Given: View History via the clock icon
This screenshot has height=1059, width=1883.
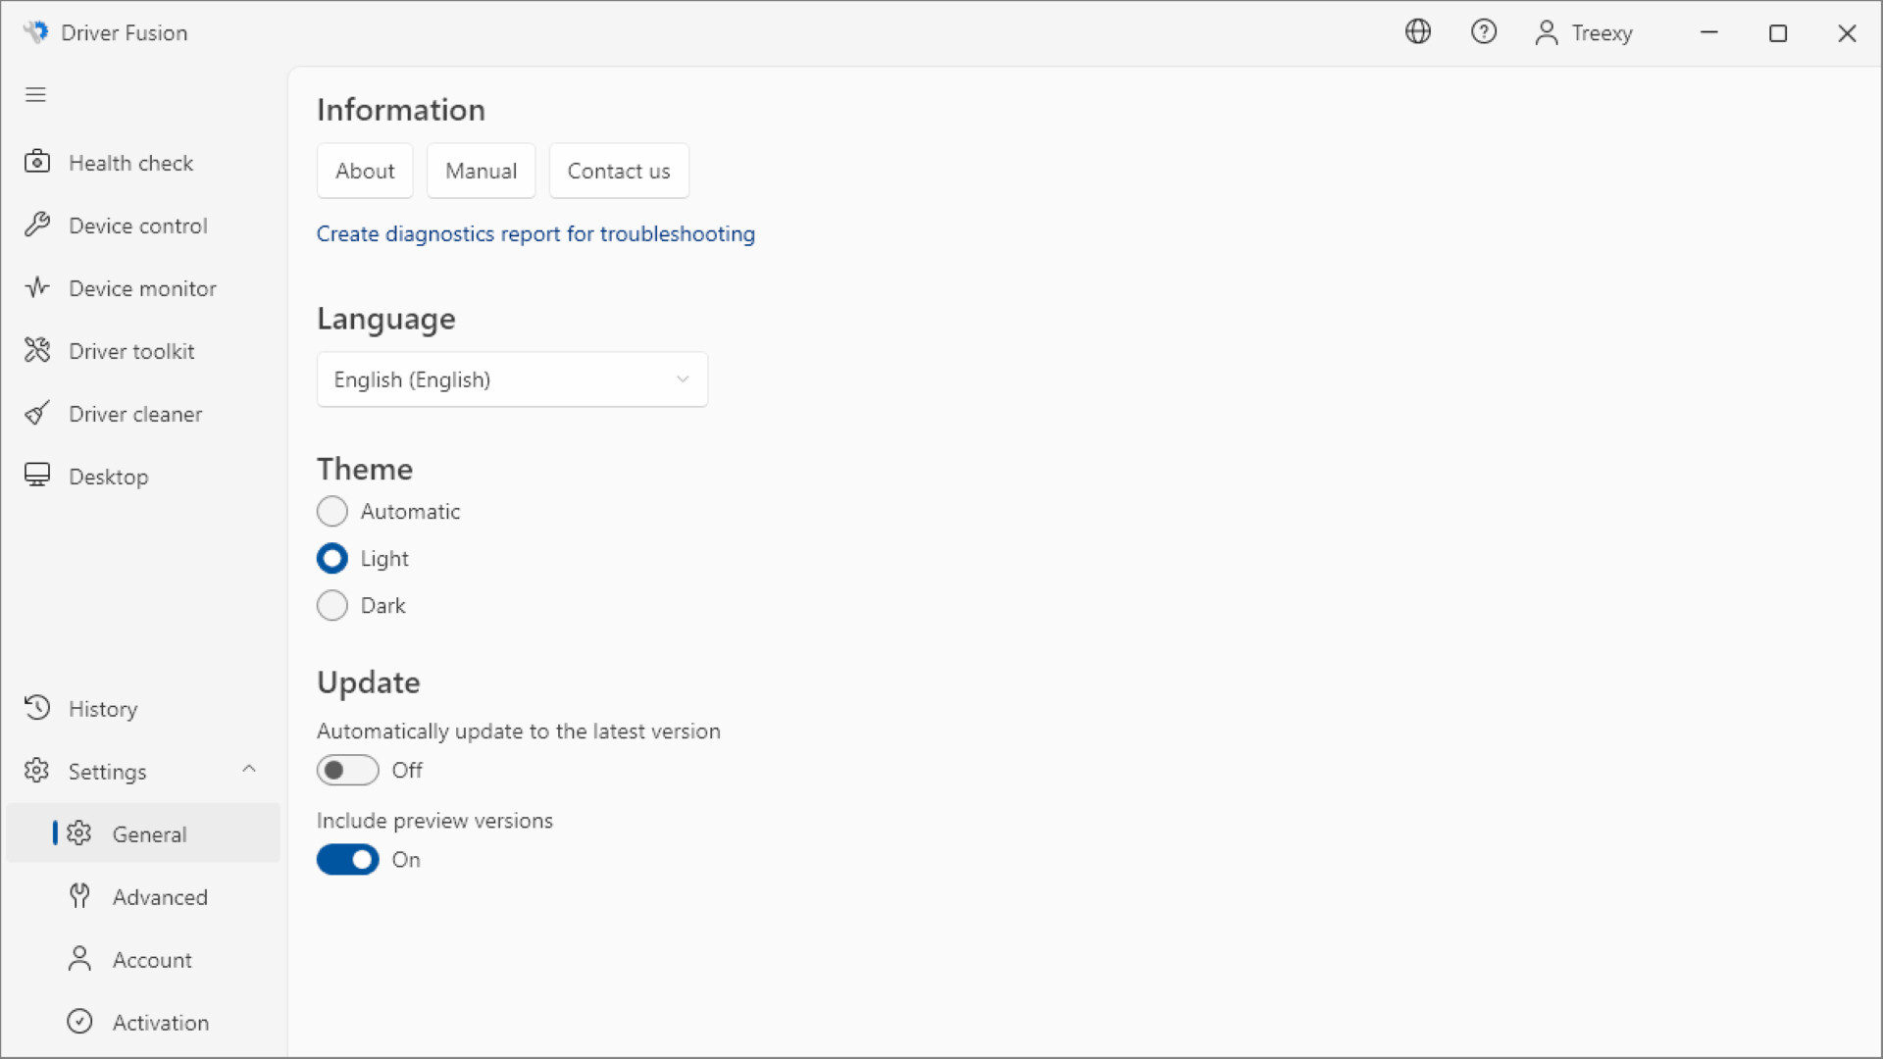Looking at the screenshot, I should tap(36, 707).
